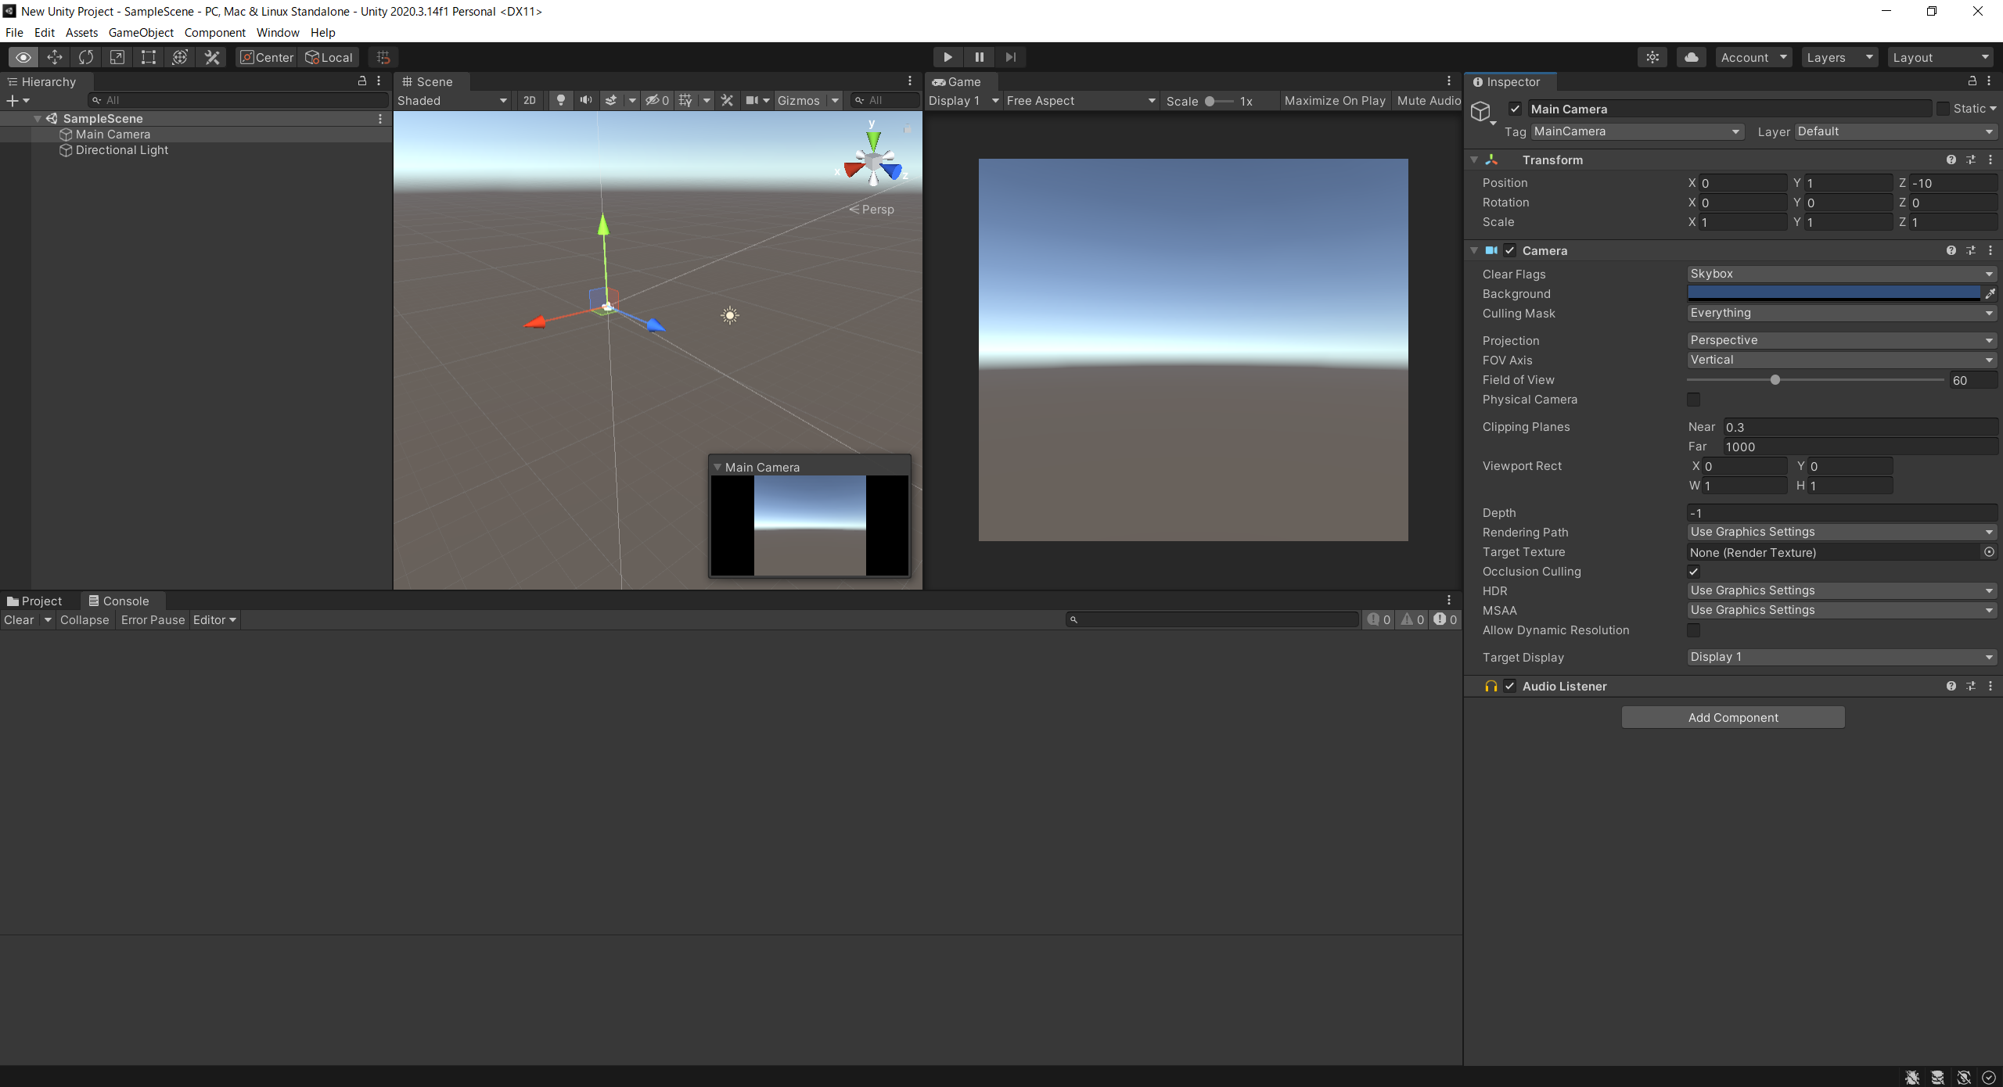This screenshot has width=2003, height=1087.
Task: Click Maximize On Play in Game view
Action: [x=1335, y=100]
